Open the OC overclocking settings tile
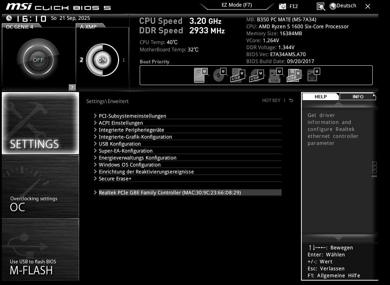 [x=40, y=186]
